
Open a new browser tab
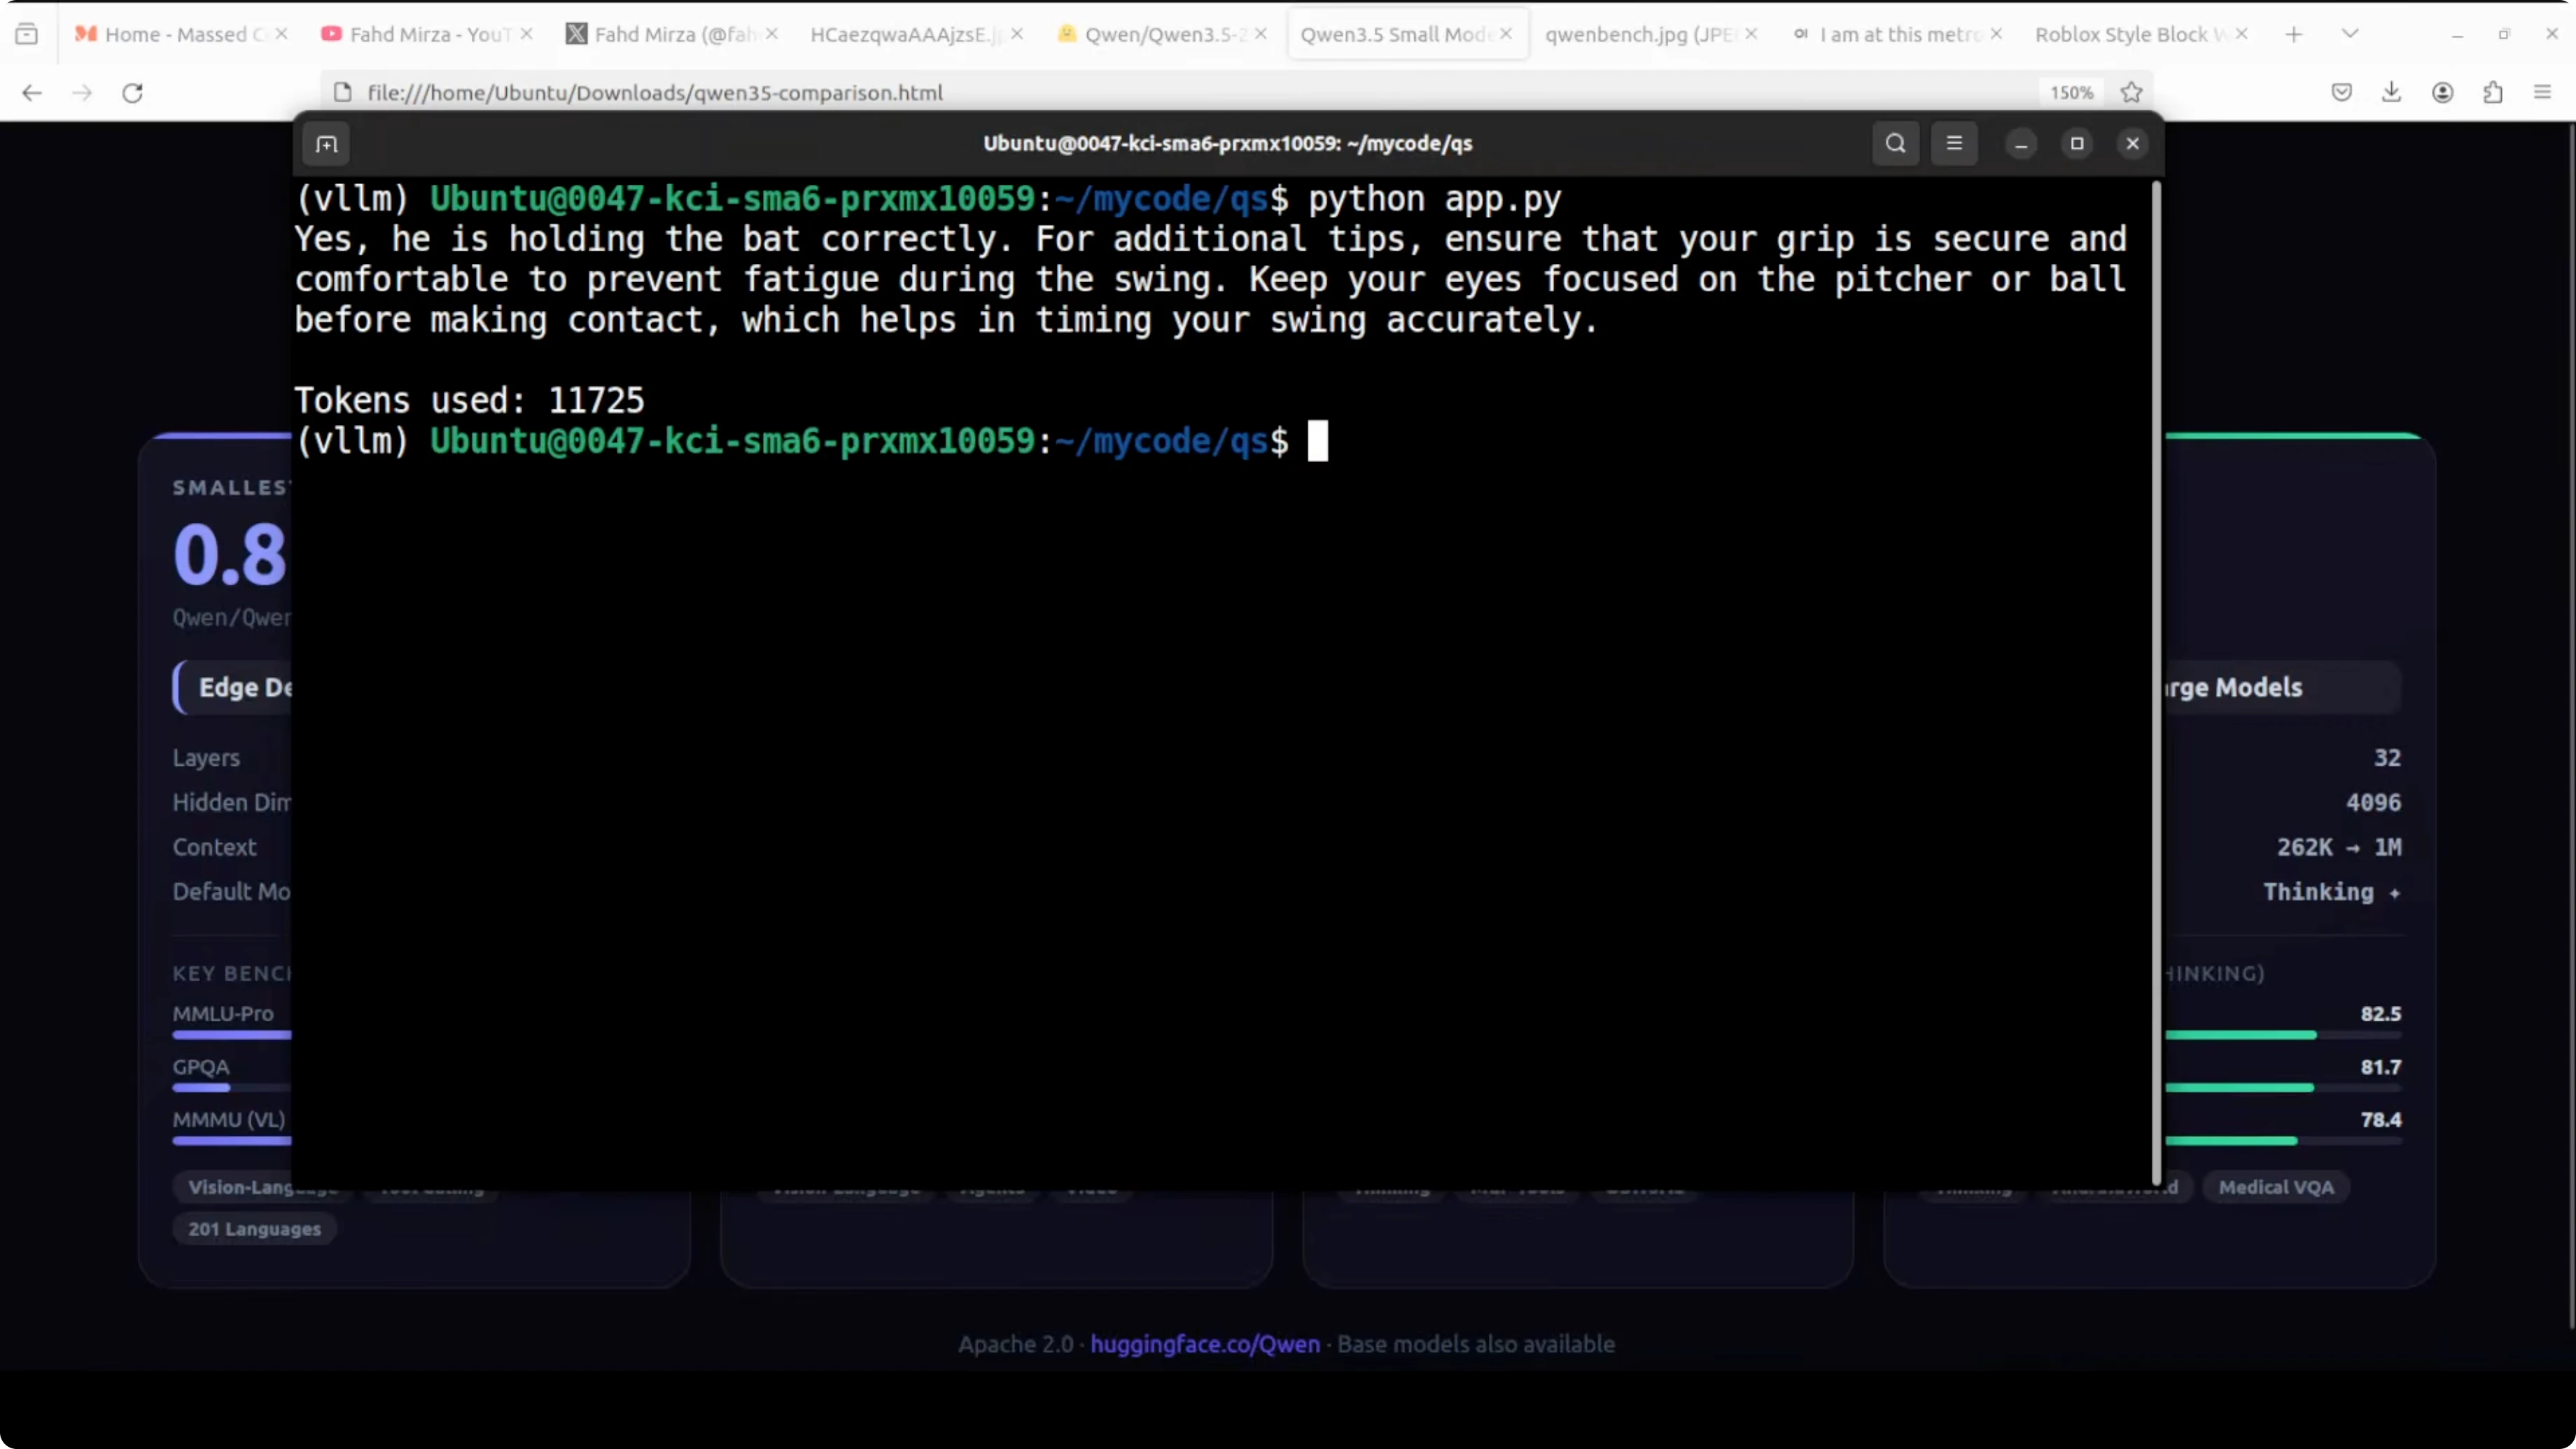[x=2294, y=34]
